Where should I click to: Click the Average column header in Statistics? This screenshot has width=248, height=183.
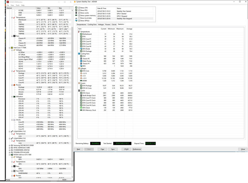point(129,29)
